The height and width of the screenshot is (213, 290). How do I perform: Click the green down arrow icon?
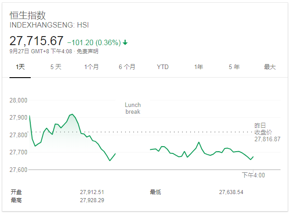pyautogui.click(x=125, y=42)
